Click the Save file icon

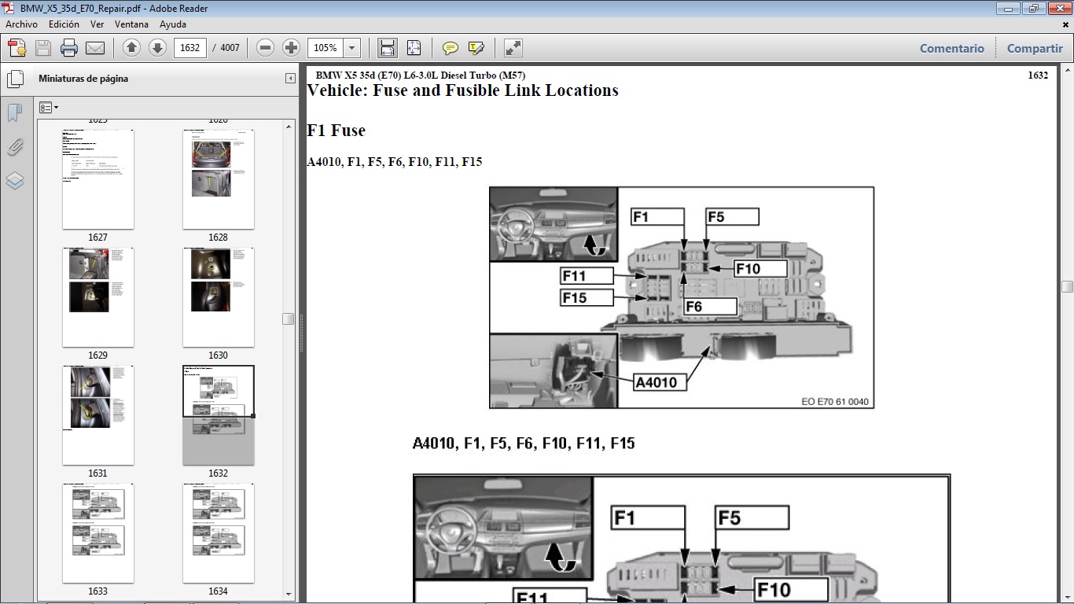tap(42, 47)
